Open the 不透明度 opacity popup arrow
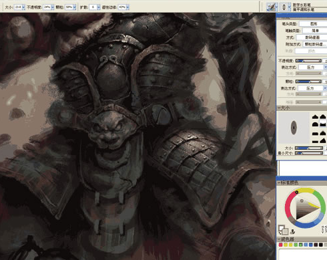Screen dimensions: 327x260 53,7
